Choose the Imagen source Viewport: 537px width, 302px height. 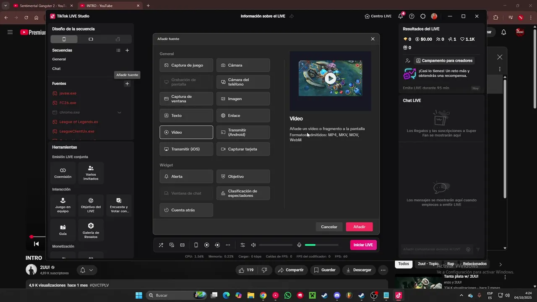tap(243, 99)
